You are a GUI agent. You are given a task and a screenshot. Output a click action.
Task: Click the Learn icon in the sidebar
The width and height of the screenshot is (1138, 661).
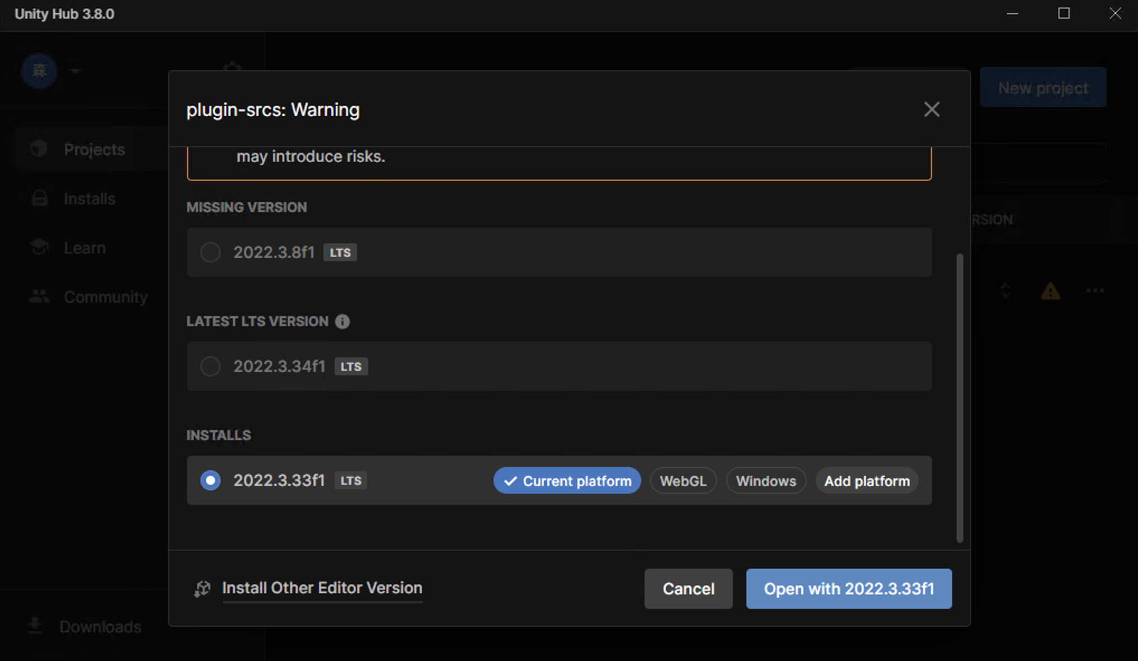(x=39, y=247)
